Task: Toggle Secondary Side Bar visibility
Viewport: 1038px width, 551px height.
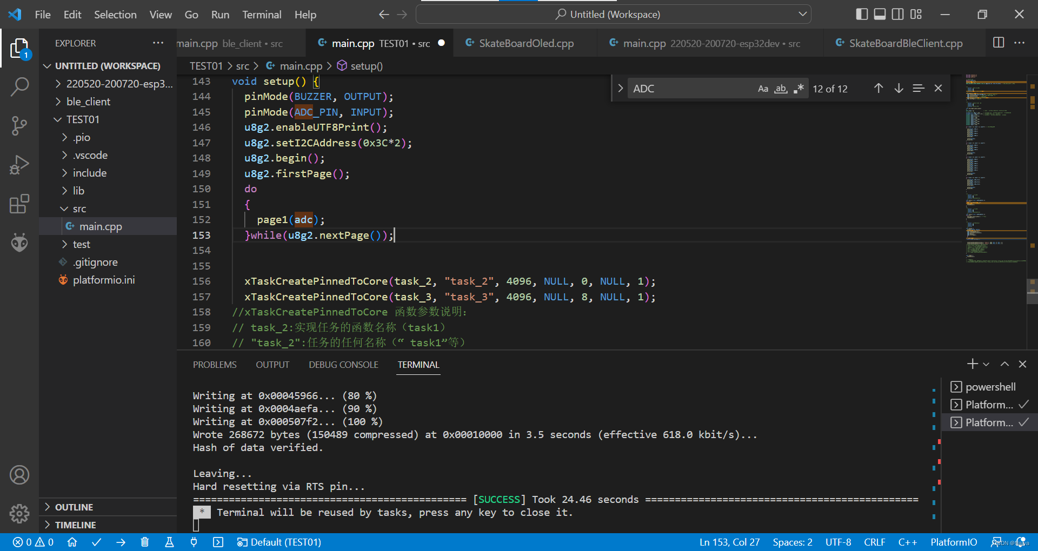Action: click(x=897, y=14)
